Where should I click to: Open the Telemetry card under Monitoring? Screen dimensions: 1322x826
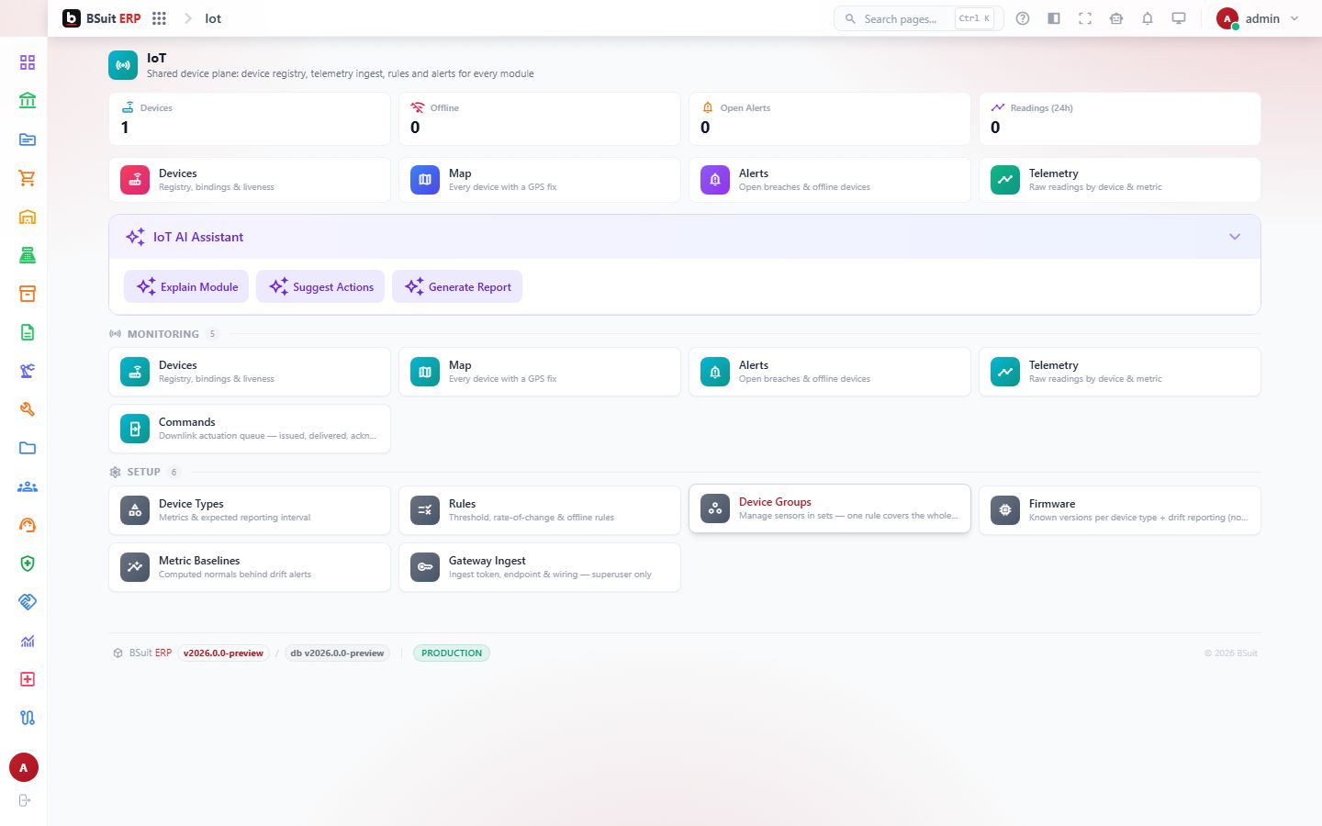(x=1120, y=372)
